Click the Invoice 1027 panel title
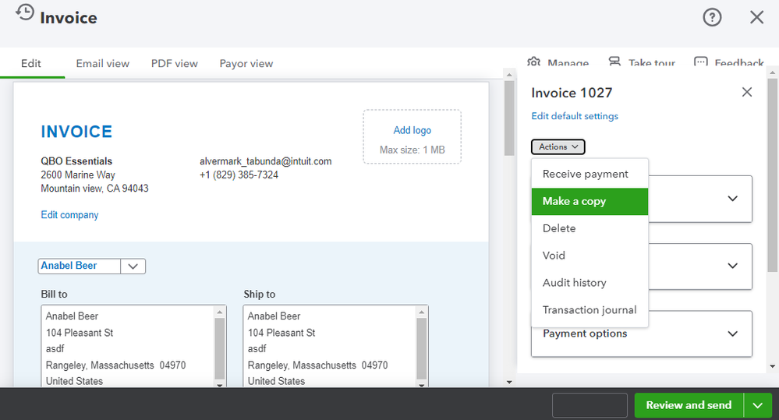 (x=572, y=93)
